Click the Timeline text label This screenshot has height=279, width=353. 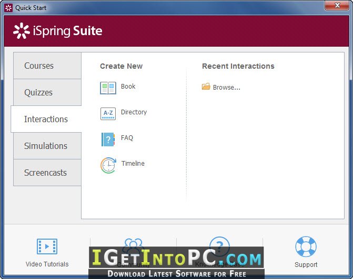(133, 163)
